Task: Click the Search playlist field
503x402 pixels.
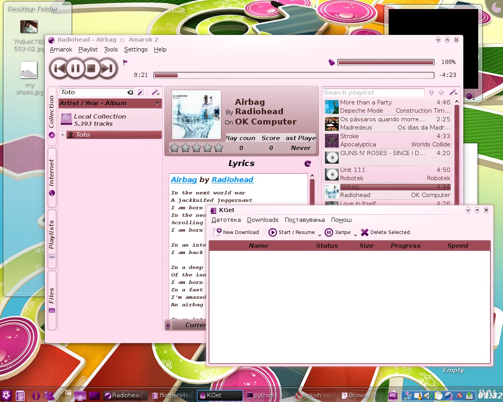Action: point(373,93)
